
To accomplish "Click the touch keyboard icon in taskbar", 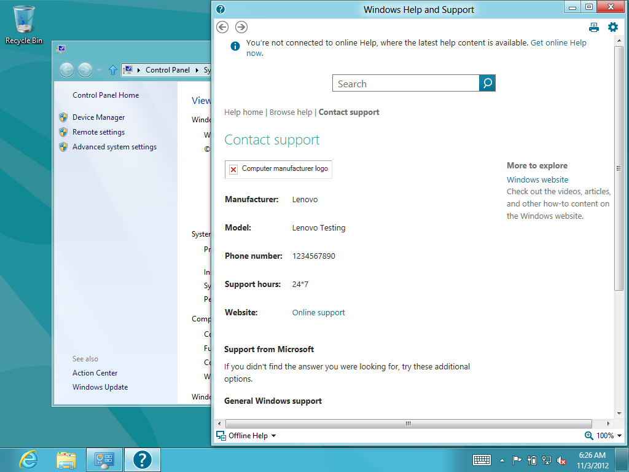I will (482, 460).
